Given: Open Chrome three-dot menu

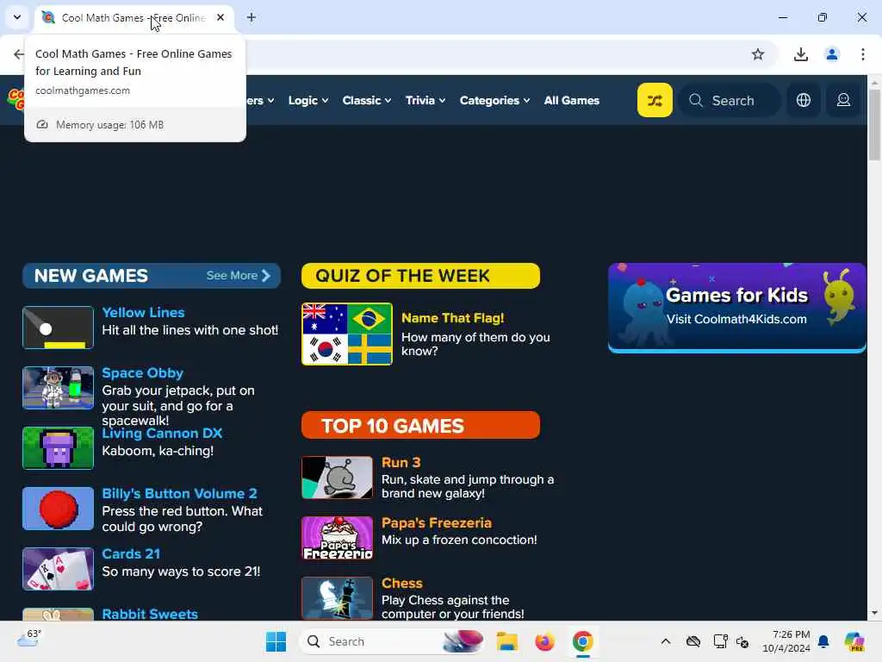Looking at the screenshot, I should click(x=862, y=54).
